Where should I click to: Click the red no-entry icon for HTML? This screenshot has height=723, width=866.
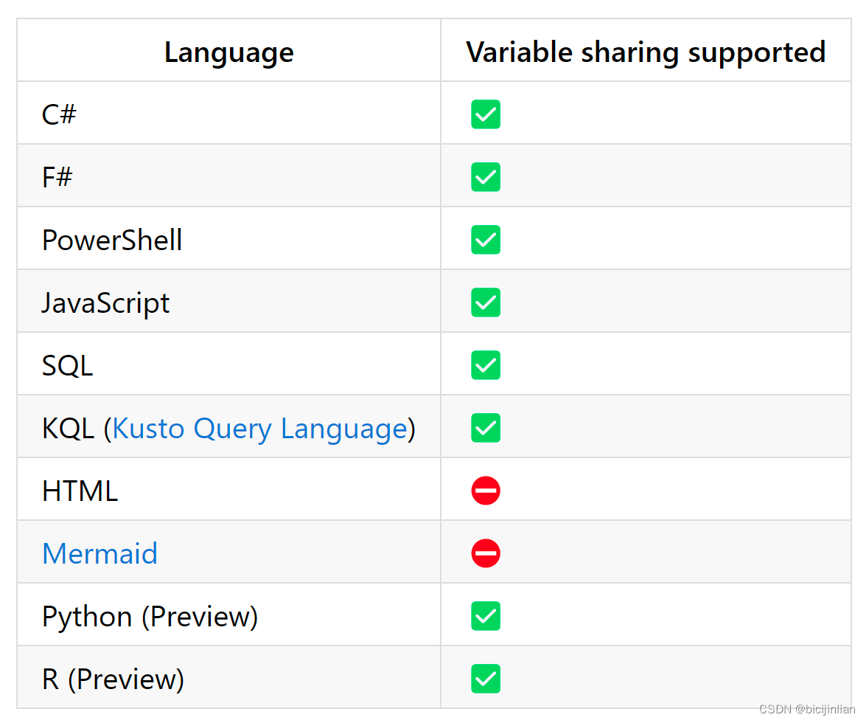tap(486, 491)
